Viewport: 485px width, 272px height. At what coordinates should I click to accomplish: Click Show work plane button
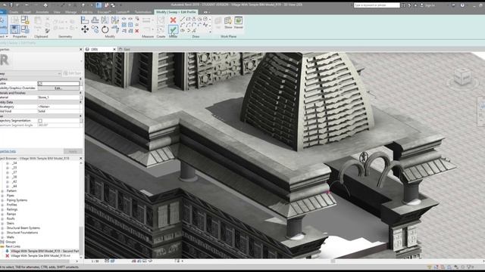pos(228,23)
